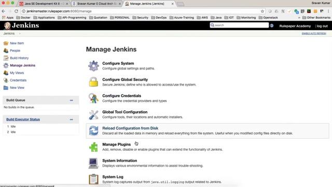Click the New Item sidebar link
This screenshot has width=332, height=187.
[x=17, y=43]
